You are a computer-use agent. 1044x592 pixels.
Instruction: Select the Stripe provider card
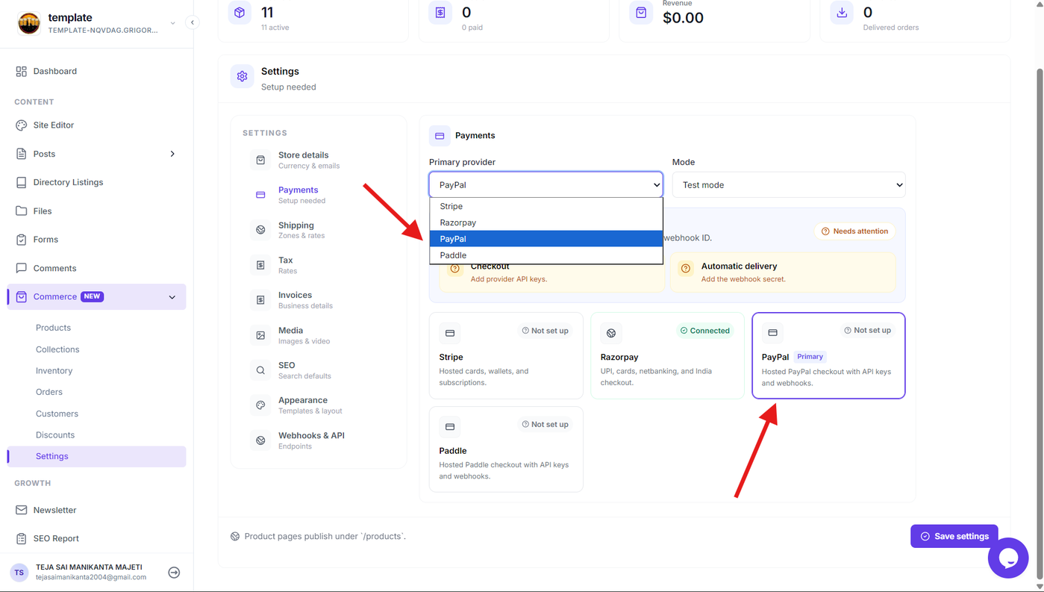(x=506, y=355)
